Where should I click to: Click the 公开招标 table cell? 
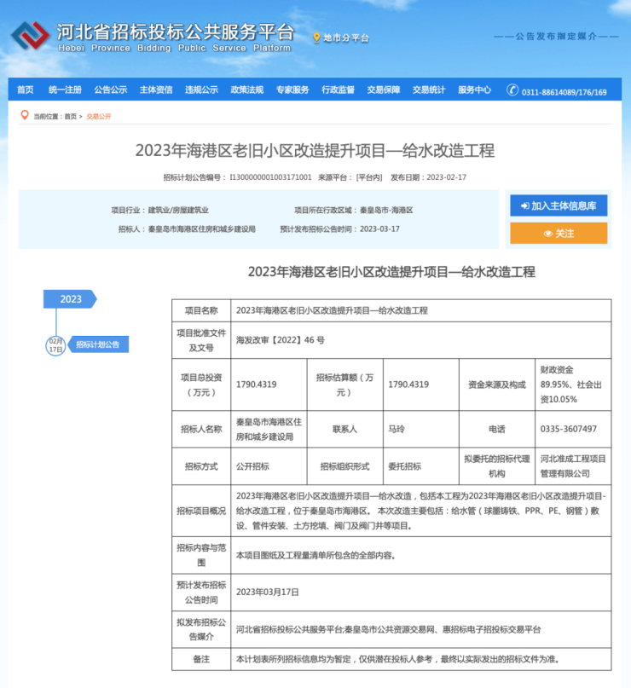click(x=269, y=466)
